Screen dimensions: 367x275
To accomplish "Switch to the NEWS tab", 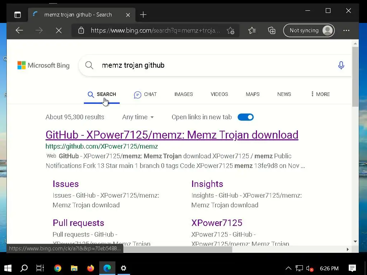I will pyautogui.click(x=284, y=94).
